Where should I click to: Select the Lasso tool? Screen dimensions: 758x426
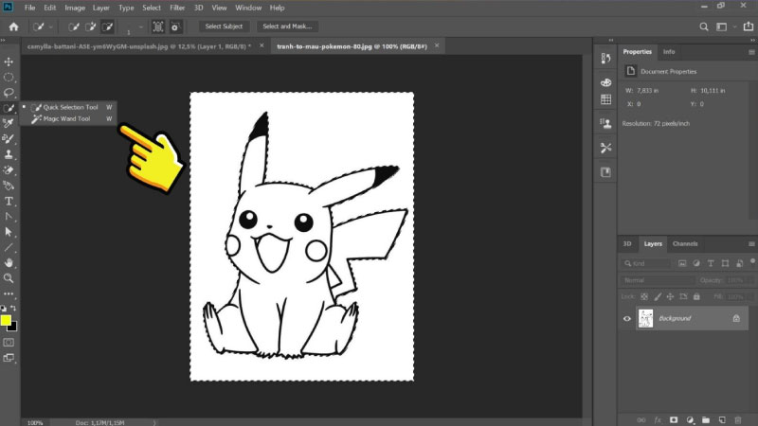click(x=9, y=93)
